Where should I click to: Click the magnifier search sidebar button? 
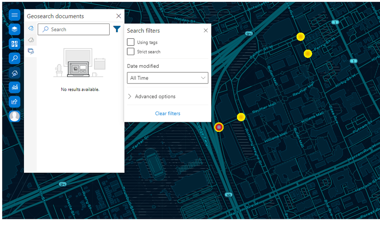pos(14,58)
